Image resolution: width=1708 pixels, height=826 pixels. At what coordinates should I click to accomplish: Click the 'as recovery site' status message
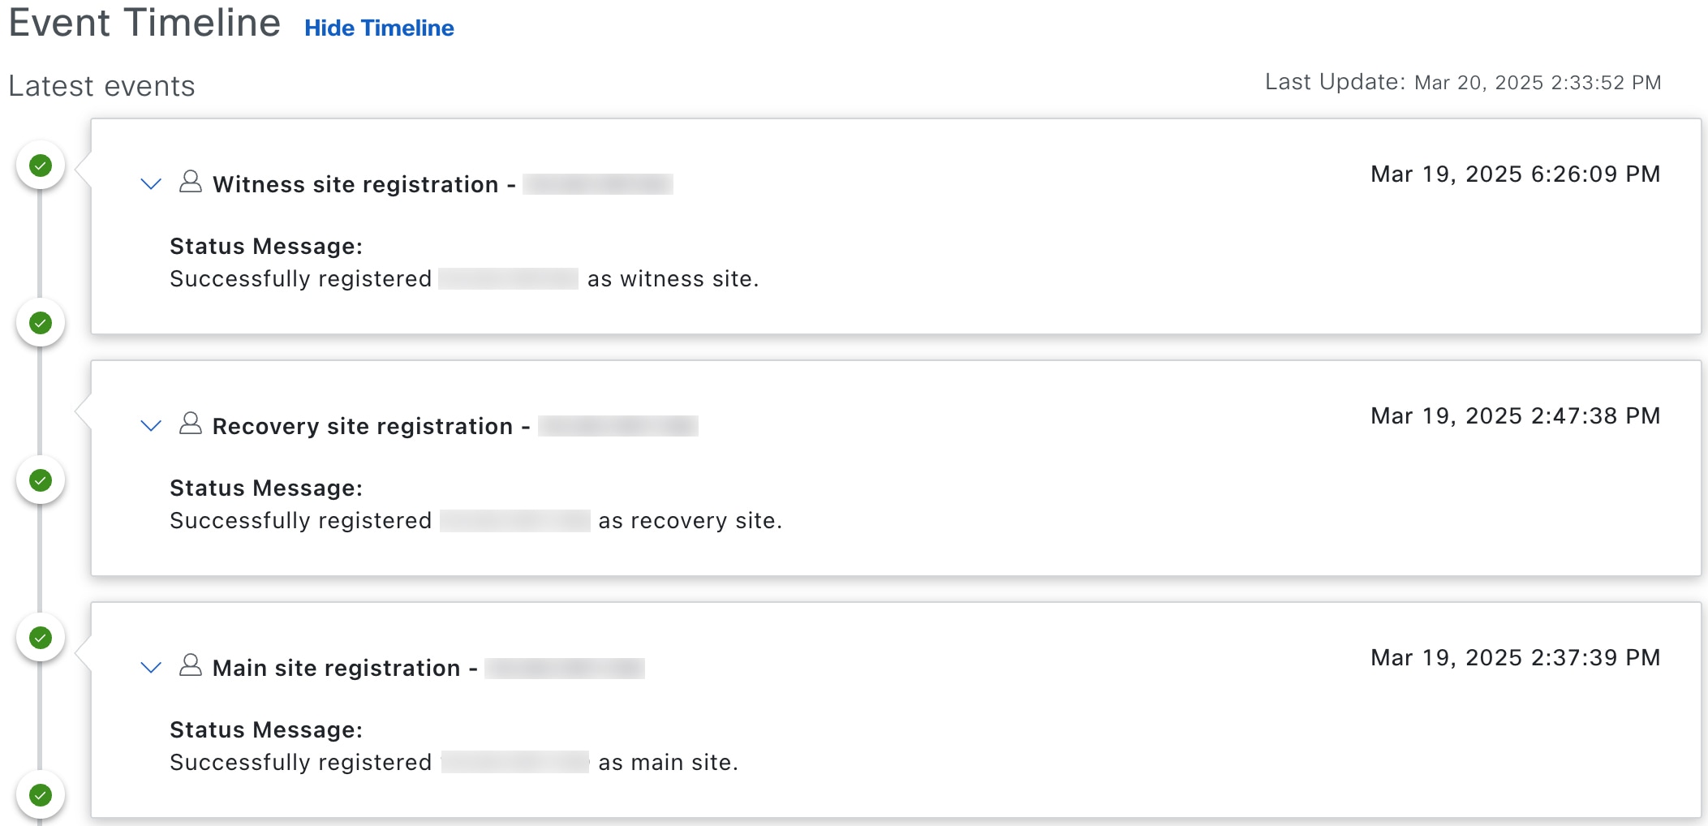(475, 521)
